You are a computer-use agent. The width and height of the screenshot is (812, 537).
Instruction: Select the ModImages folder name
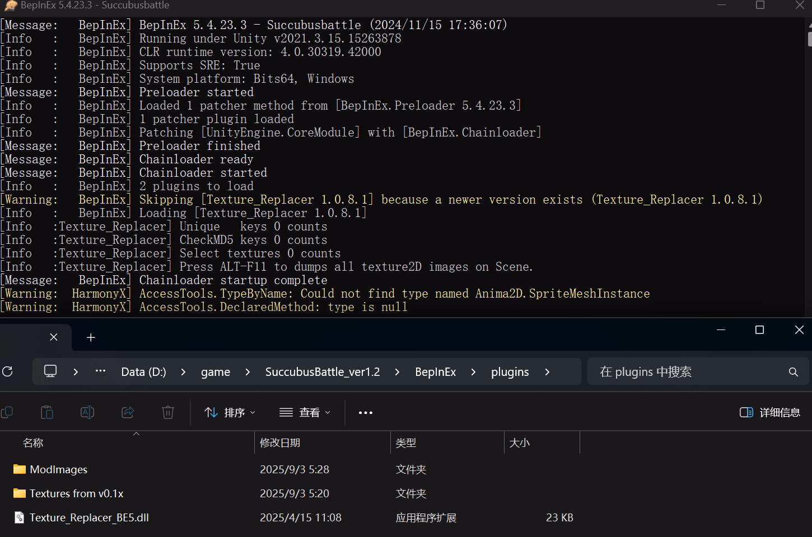pyautogui.click(x=59, y=469)
